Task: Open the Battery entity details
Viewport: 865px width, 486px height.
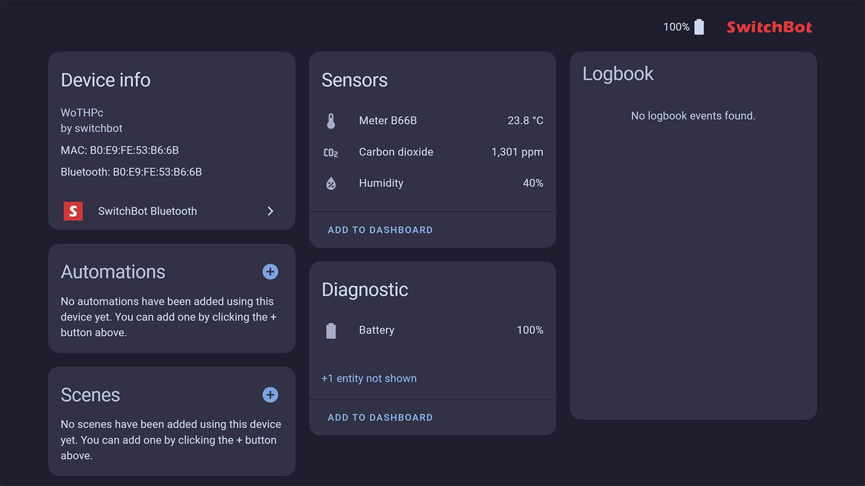Action: [376, 330]
